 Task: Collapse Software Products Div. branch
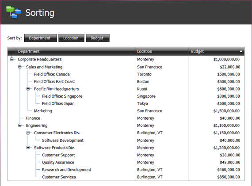point(28,148)
